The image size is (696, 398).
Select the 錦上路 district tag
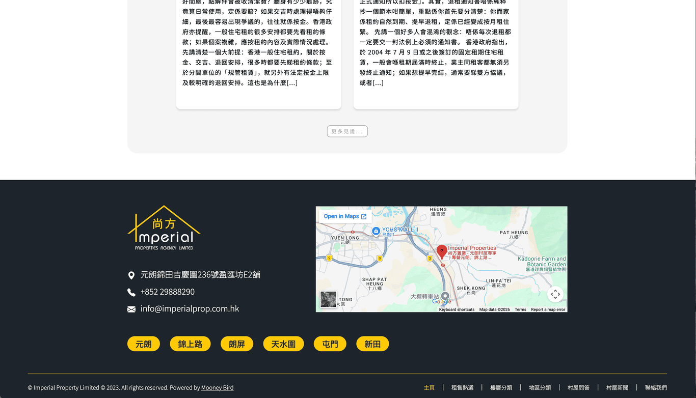pyautogui.click(x=190, y=344)
